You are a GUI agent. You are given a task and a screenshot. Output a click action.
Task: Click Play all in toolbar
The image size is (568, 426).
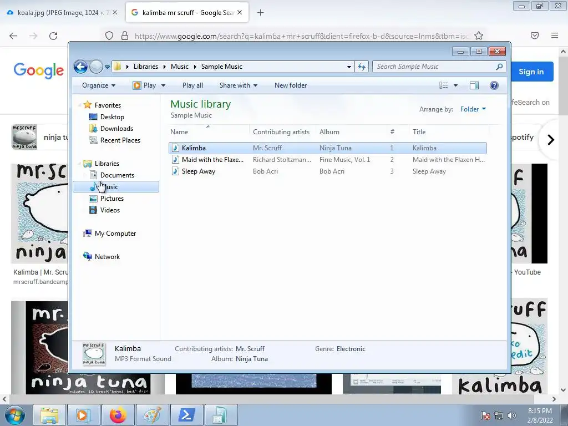click(x=192, y=85)
